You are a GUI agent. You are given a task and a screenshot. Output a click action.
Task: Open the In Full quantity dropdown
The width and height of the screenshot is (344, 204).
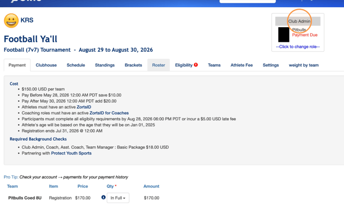(x=118, y=198)
